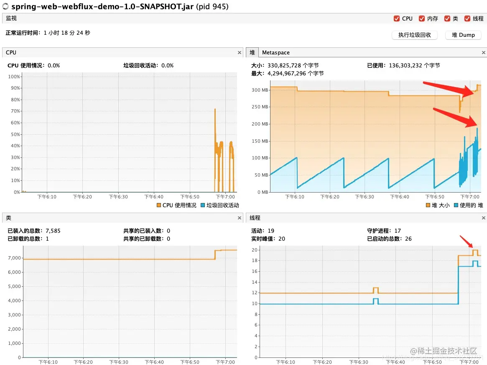Click 共享的已卸载数: 0 text
This screenshot has width=487, height=365.
coord(147,239)
